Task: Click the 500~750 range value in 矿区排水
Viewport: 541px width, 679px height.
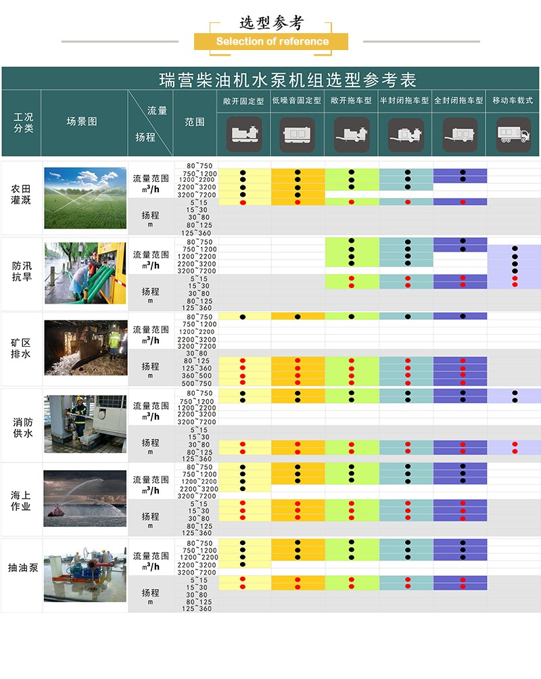Action: [197, 383]
